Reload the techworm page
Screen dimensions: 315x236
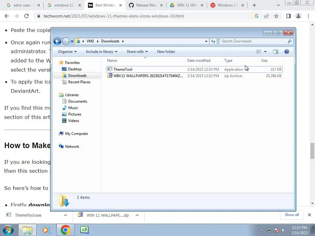26,16
